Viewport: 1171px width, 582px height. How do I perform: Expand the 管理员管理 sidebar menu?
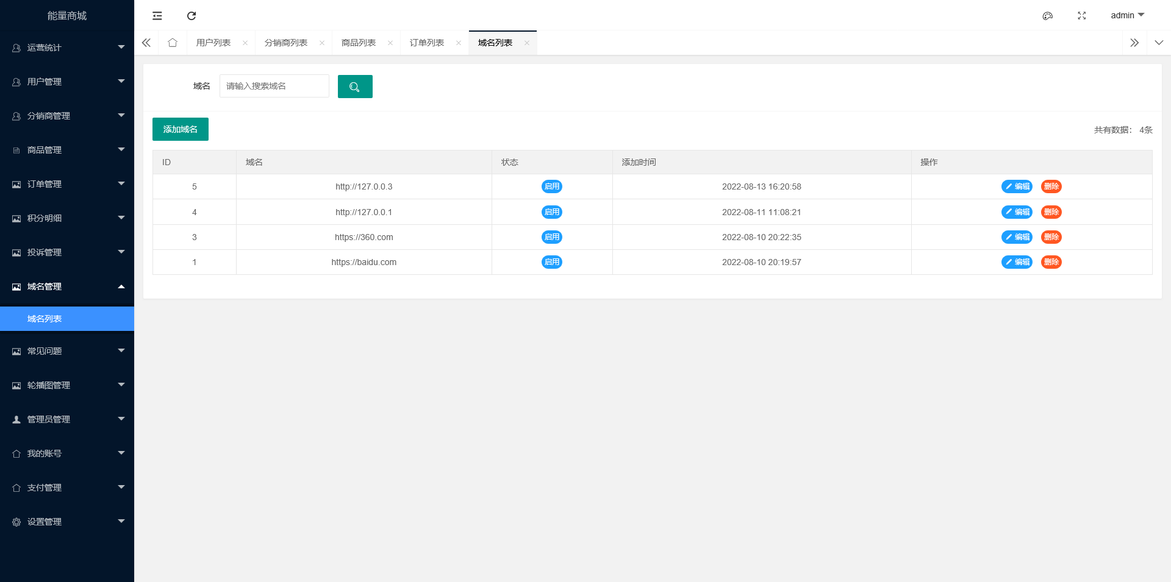(67, 419)
